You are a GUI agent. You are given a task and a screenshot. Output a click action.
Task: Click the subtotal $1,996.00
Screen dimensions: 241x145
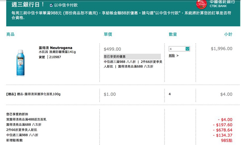221,49
